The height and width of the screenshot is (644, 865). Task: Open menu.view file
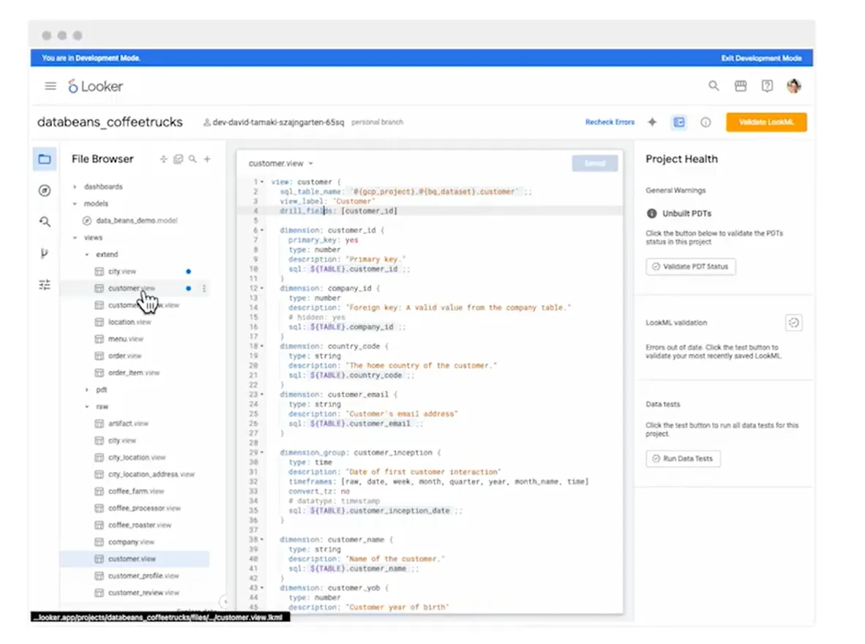tap(126, 339)
